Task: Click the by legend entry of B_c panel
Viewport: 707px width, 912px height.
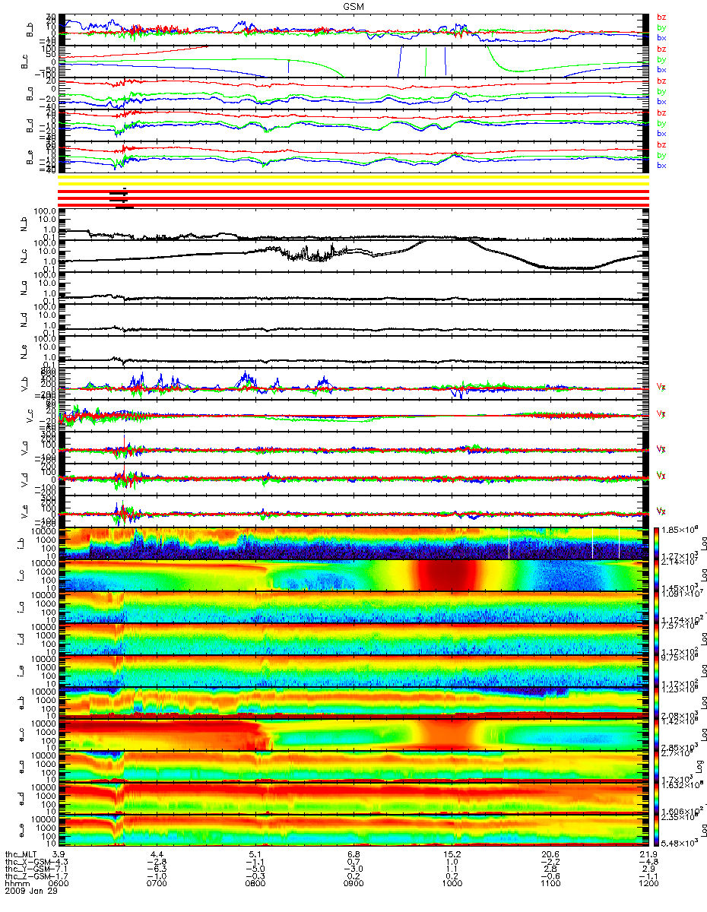Action: pyautogui.click(x=661, y=59)
